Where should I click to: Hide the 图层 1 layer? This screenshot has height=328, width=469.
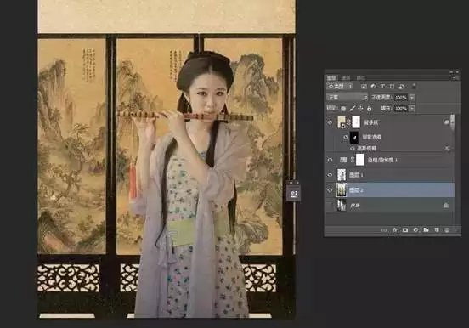tap(331, 175)
